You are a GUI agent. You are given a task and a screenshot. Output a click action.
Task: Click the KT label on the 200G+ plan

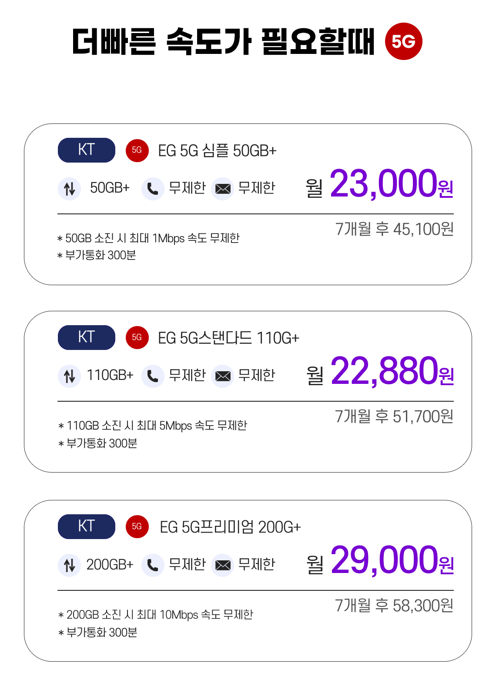click(87, 526)
